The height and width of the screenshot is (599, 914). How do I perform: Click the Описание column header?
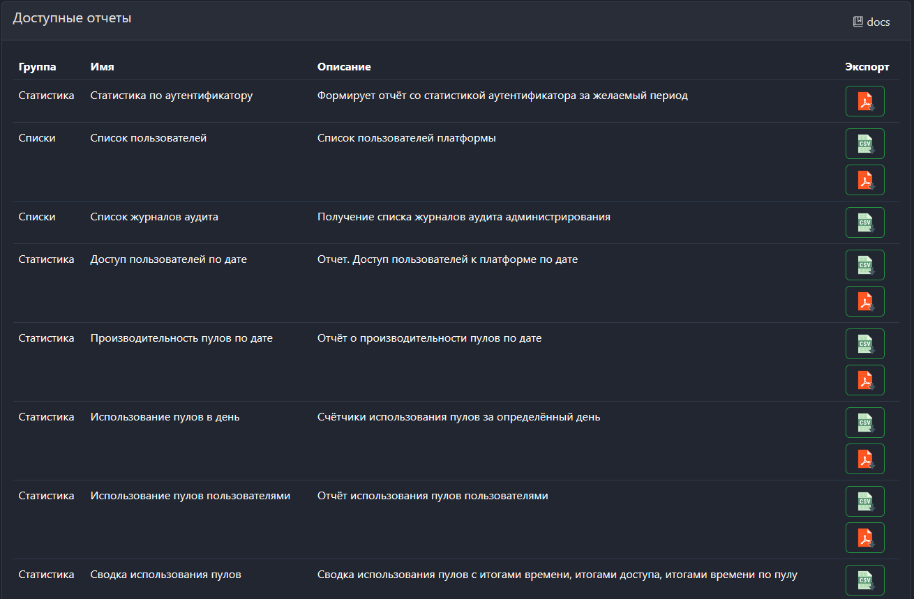coord(344,67)
